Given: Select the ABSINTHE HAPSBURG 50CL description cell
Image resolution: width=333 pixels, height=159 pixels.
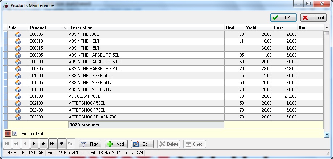Looking at the screenshot, I should [x=146, y=62].
